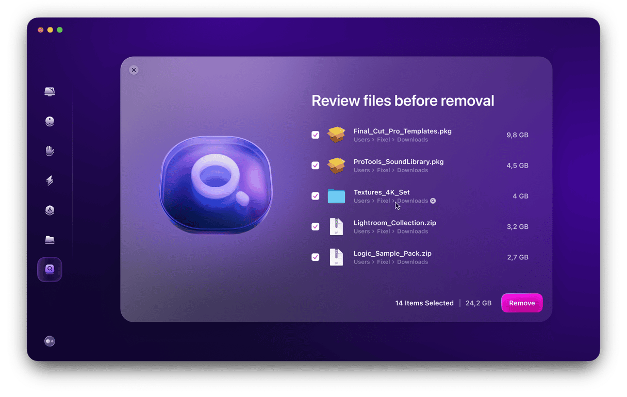This screenshot has width=627, height=397.
Task: Select the Final_Cut_Pro_Templates.pkg file name
Action: point(403,131)
